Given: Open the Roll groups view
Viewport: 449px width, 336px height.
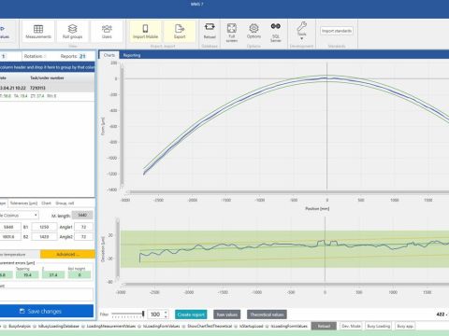Looking at the screenshot, I should (73, 32).
